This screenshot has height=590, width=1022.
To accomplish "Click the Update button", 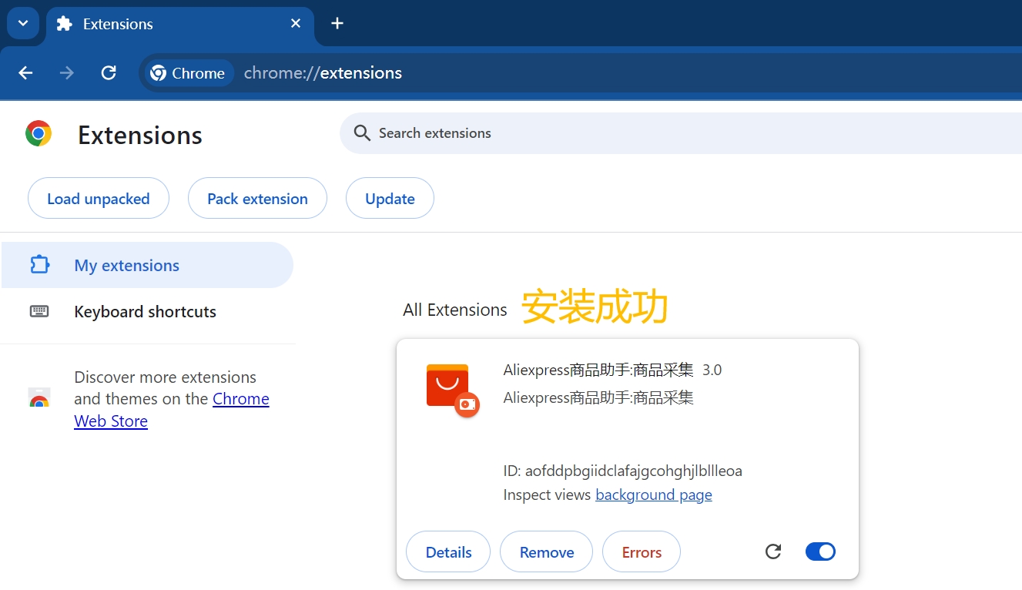I will pyautogui.click(x=390, y=198).
